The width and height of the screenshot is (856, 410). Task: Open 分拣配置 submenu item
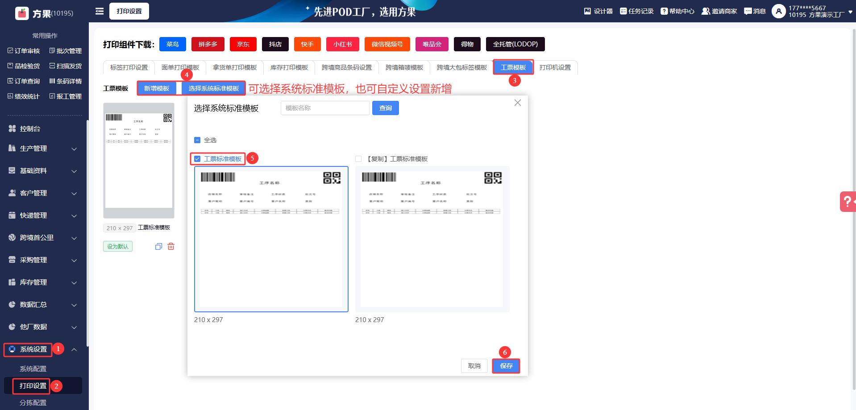pyautogui.click(x=33, y=403)
